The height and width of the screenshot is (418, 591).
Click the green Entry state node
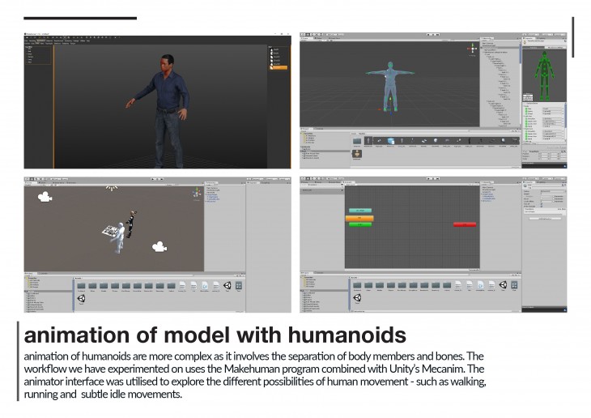click(359, 224)
